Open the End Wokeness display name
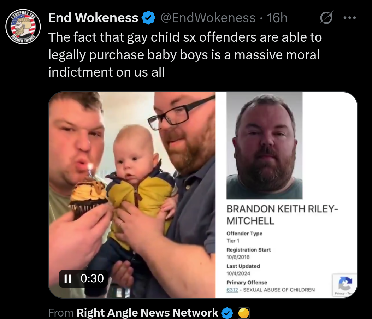The height and width of the screenshot is (319, 372). pos(93,18)
